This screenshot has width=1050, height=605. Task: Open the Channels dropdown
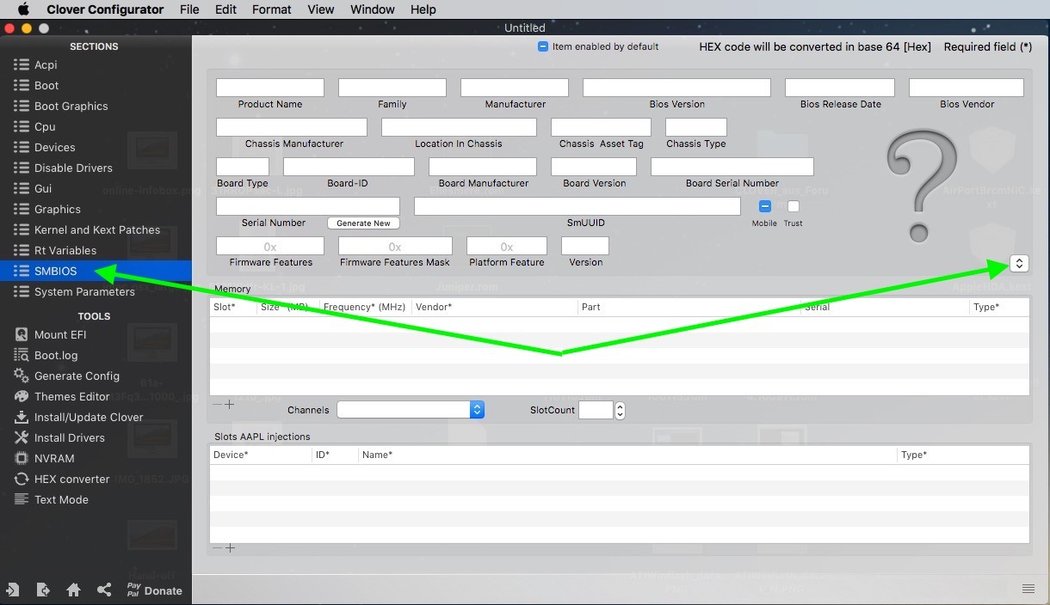pos(411,410)
